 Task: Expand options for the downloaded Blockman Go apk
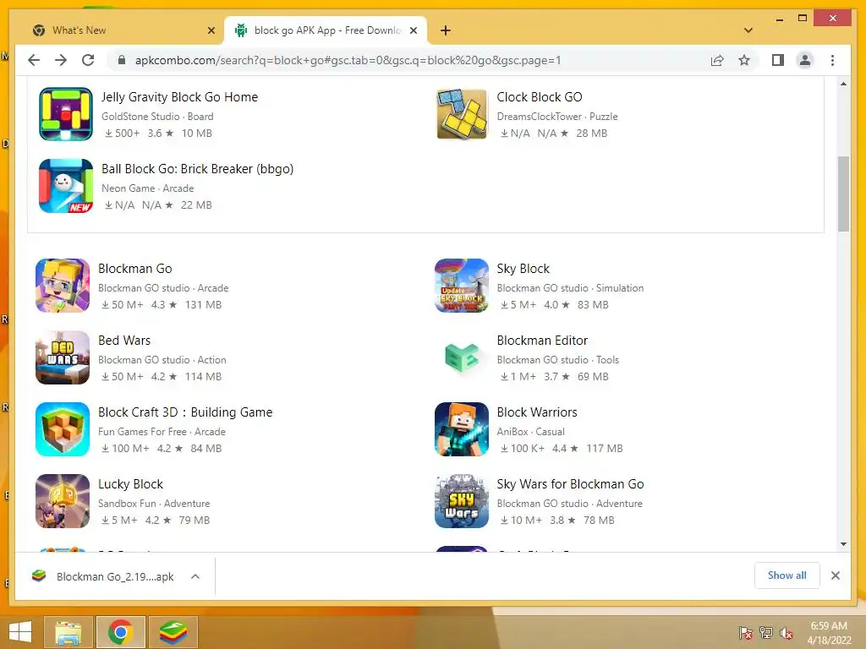(x=195, y=576)
